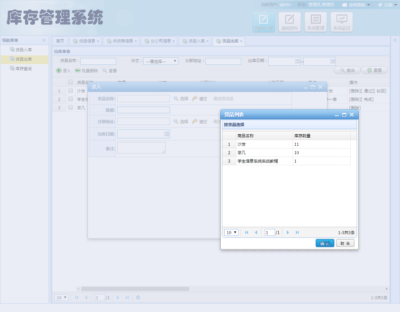Close the 货品入库 tab
Screen dimensions: 400x312
coord(207,41)
